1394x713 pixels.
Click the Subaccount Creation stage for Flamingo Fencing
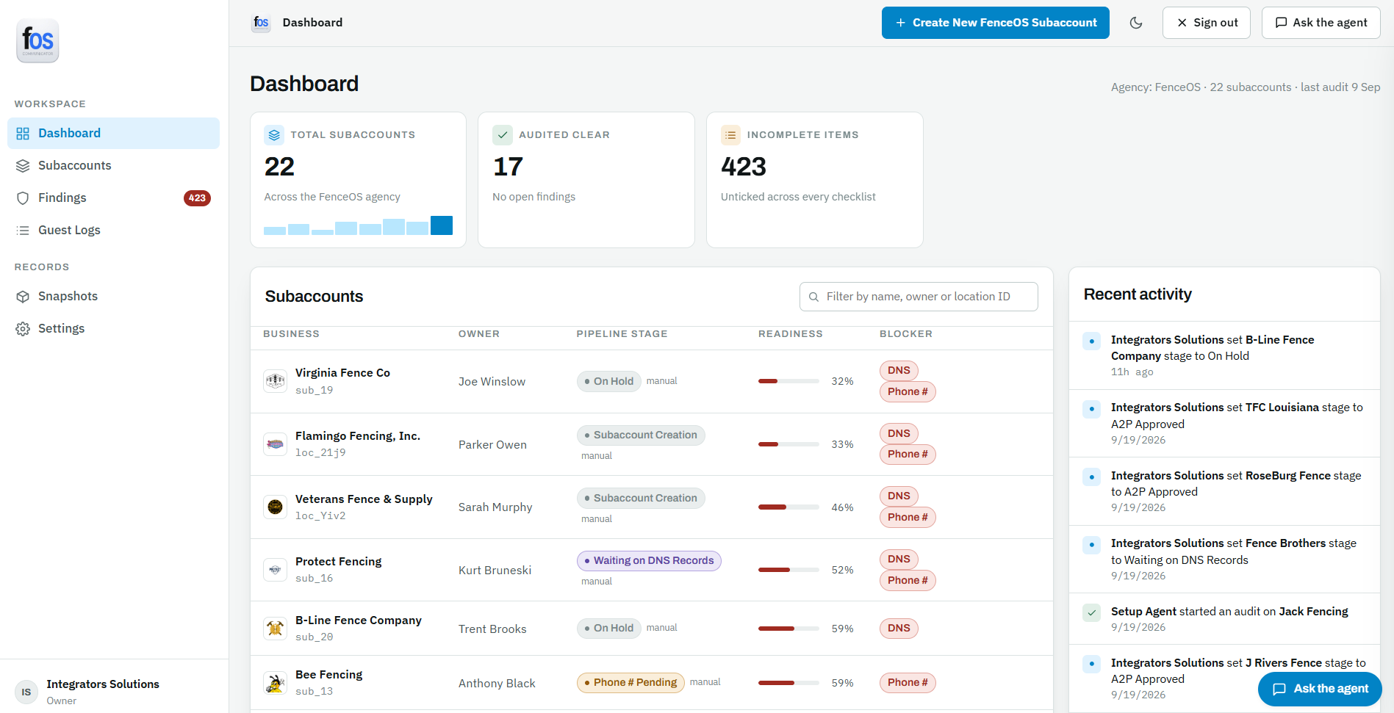[x=641, y=435]
